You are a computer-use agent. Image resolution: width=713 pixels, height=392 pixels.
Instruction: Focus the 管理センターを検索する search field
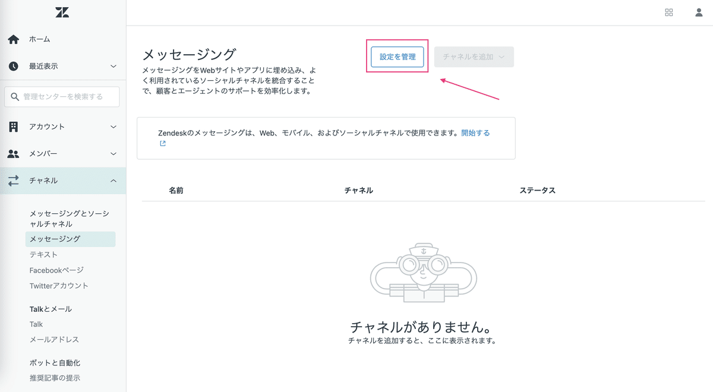coord(62,97)
